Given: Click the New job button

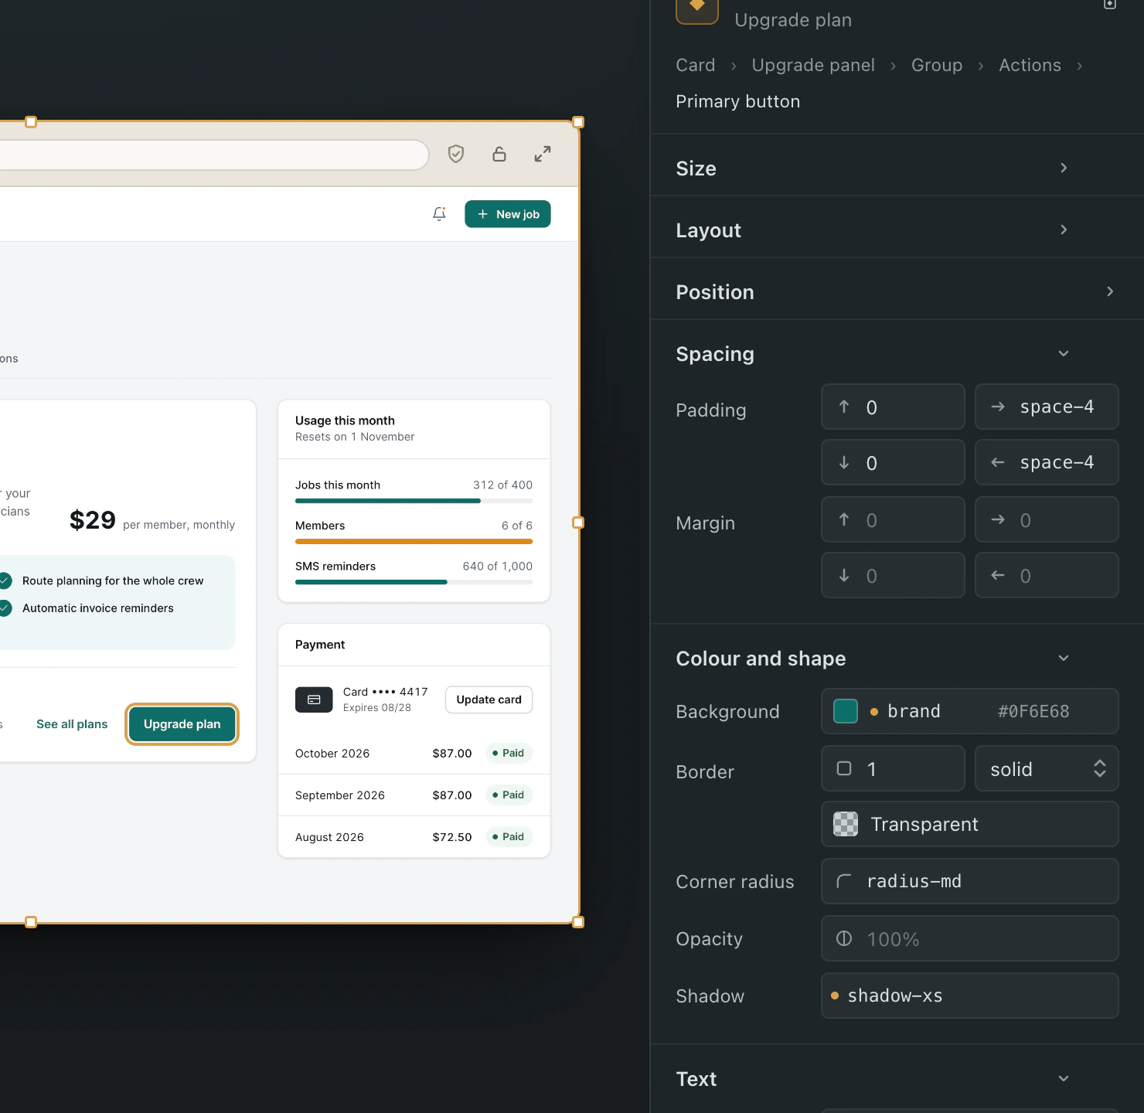Looking at the screenshot, I should pos(508,214).
